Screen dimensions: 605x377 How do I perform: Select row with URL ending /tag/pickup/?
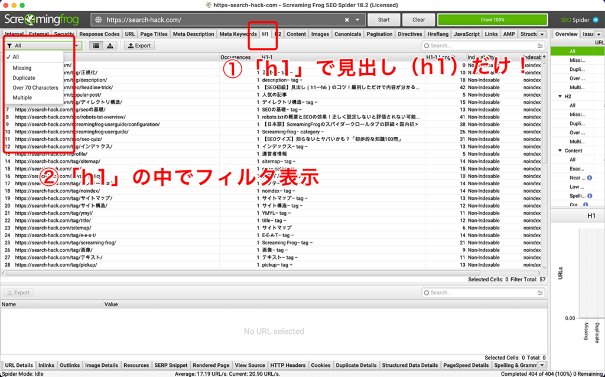(x=272, y=265)
